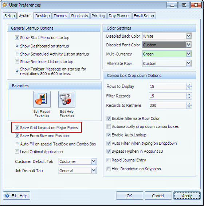Viewport: 204px width, 206px height.
Task: Open Disabled Back Color dropdown
Action: [x=188, y=36]
